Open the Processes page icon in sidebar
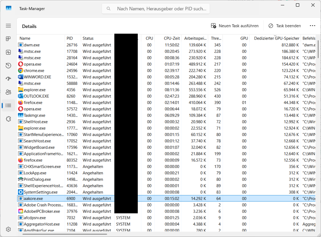Screen dimensions: 321x237 point(8,39)
